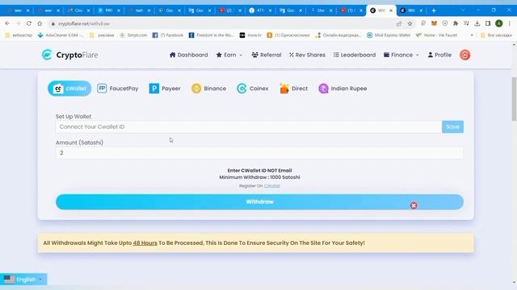
Task: Open the browser home page
Action: pyautogui.click(x=40, y=23)
